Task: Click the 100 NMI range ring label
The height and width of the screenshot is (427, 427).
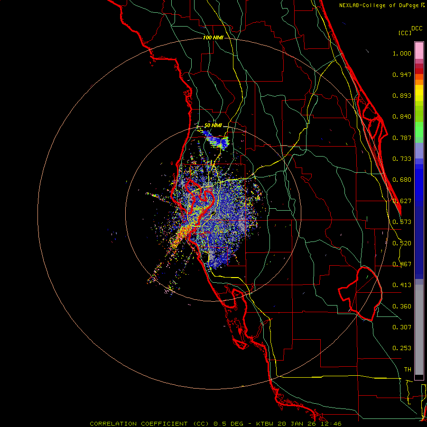Action: coord(213,37)
